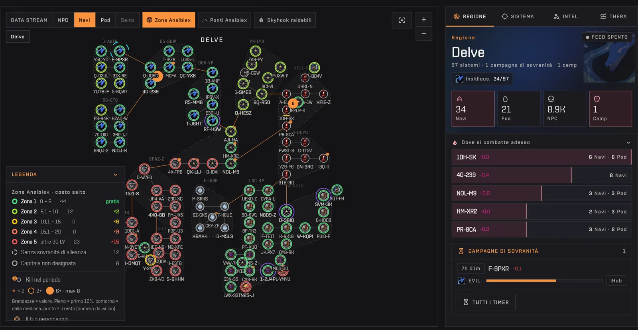Switch to the Thera tab
Image resolution: width=638 pixels, height=330 pixels.
tap(613, 16)
